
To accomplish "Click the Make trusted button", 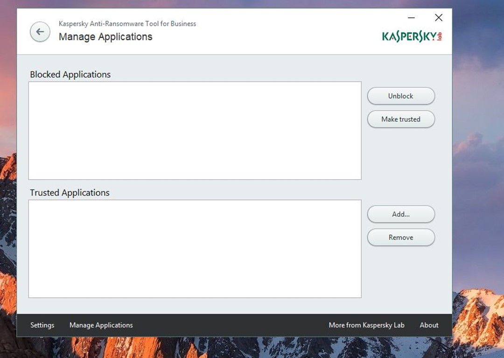I will pyautogui.click(x=401, y=119).
